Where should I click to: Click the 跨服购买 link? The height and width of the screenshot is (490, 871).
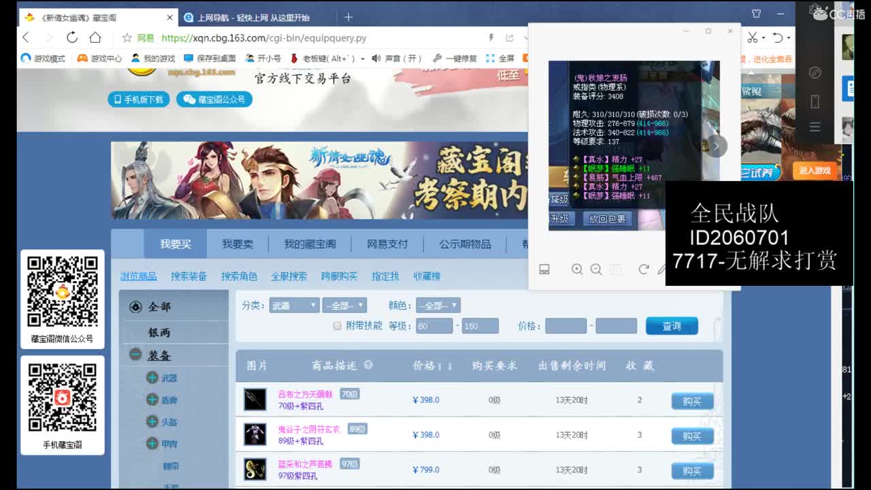point(339,276)
